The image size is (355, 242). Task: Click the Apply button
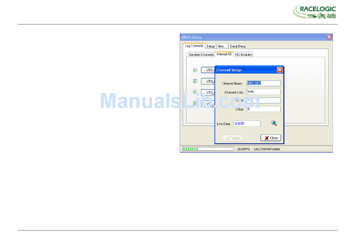pos(232,138)
